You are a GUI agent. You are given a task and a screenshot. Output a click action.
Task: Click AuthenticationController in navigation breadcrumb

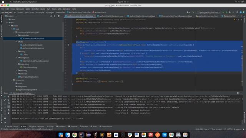(x=79, y=12)
